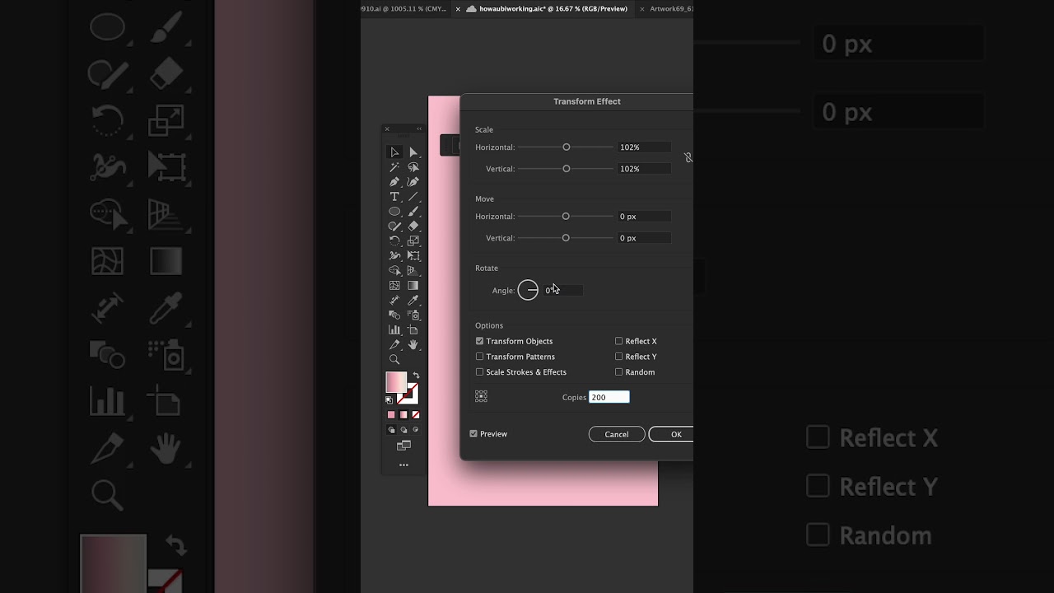This screenshot has height=593, width=1054.
Task: Click the Scale Horizontal slider handle
Action: tap(567, 147)
